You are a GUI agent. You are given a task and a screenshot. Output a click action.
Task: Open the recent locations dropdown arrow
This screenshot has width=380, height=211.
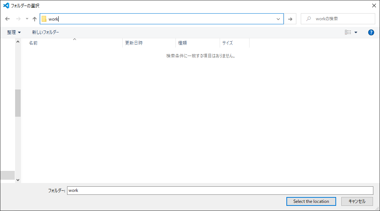click(27, 19)
